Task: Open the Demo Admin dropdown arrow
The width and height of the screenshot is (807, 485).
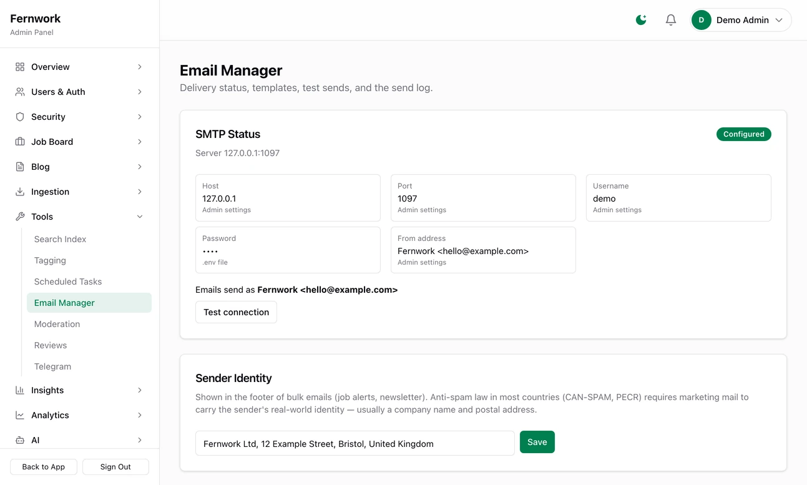Action: click(x=779, y=20)
